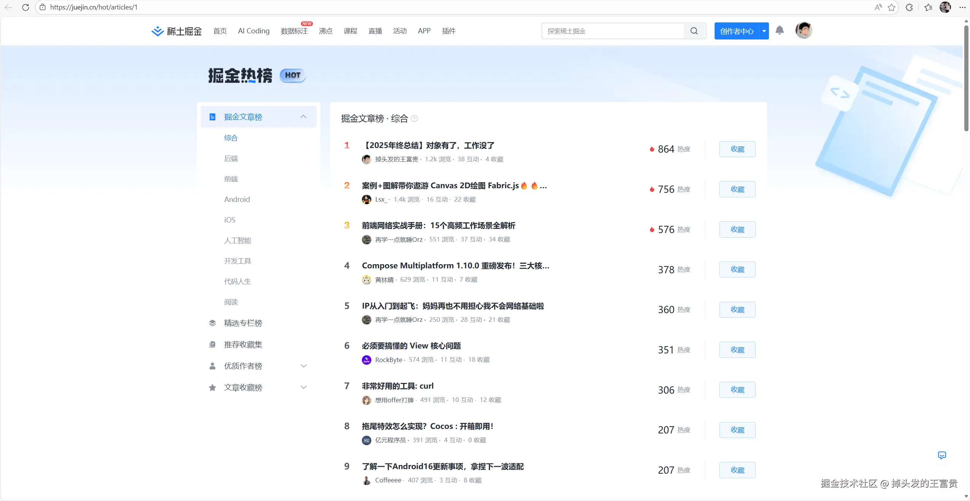970x501 pixels.
Task: Reload the page with the refresh icon
Action: tap(25, 7)
